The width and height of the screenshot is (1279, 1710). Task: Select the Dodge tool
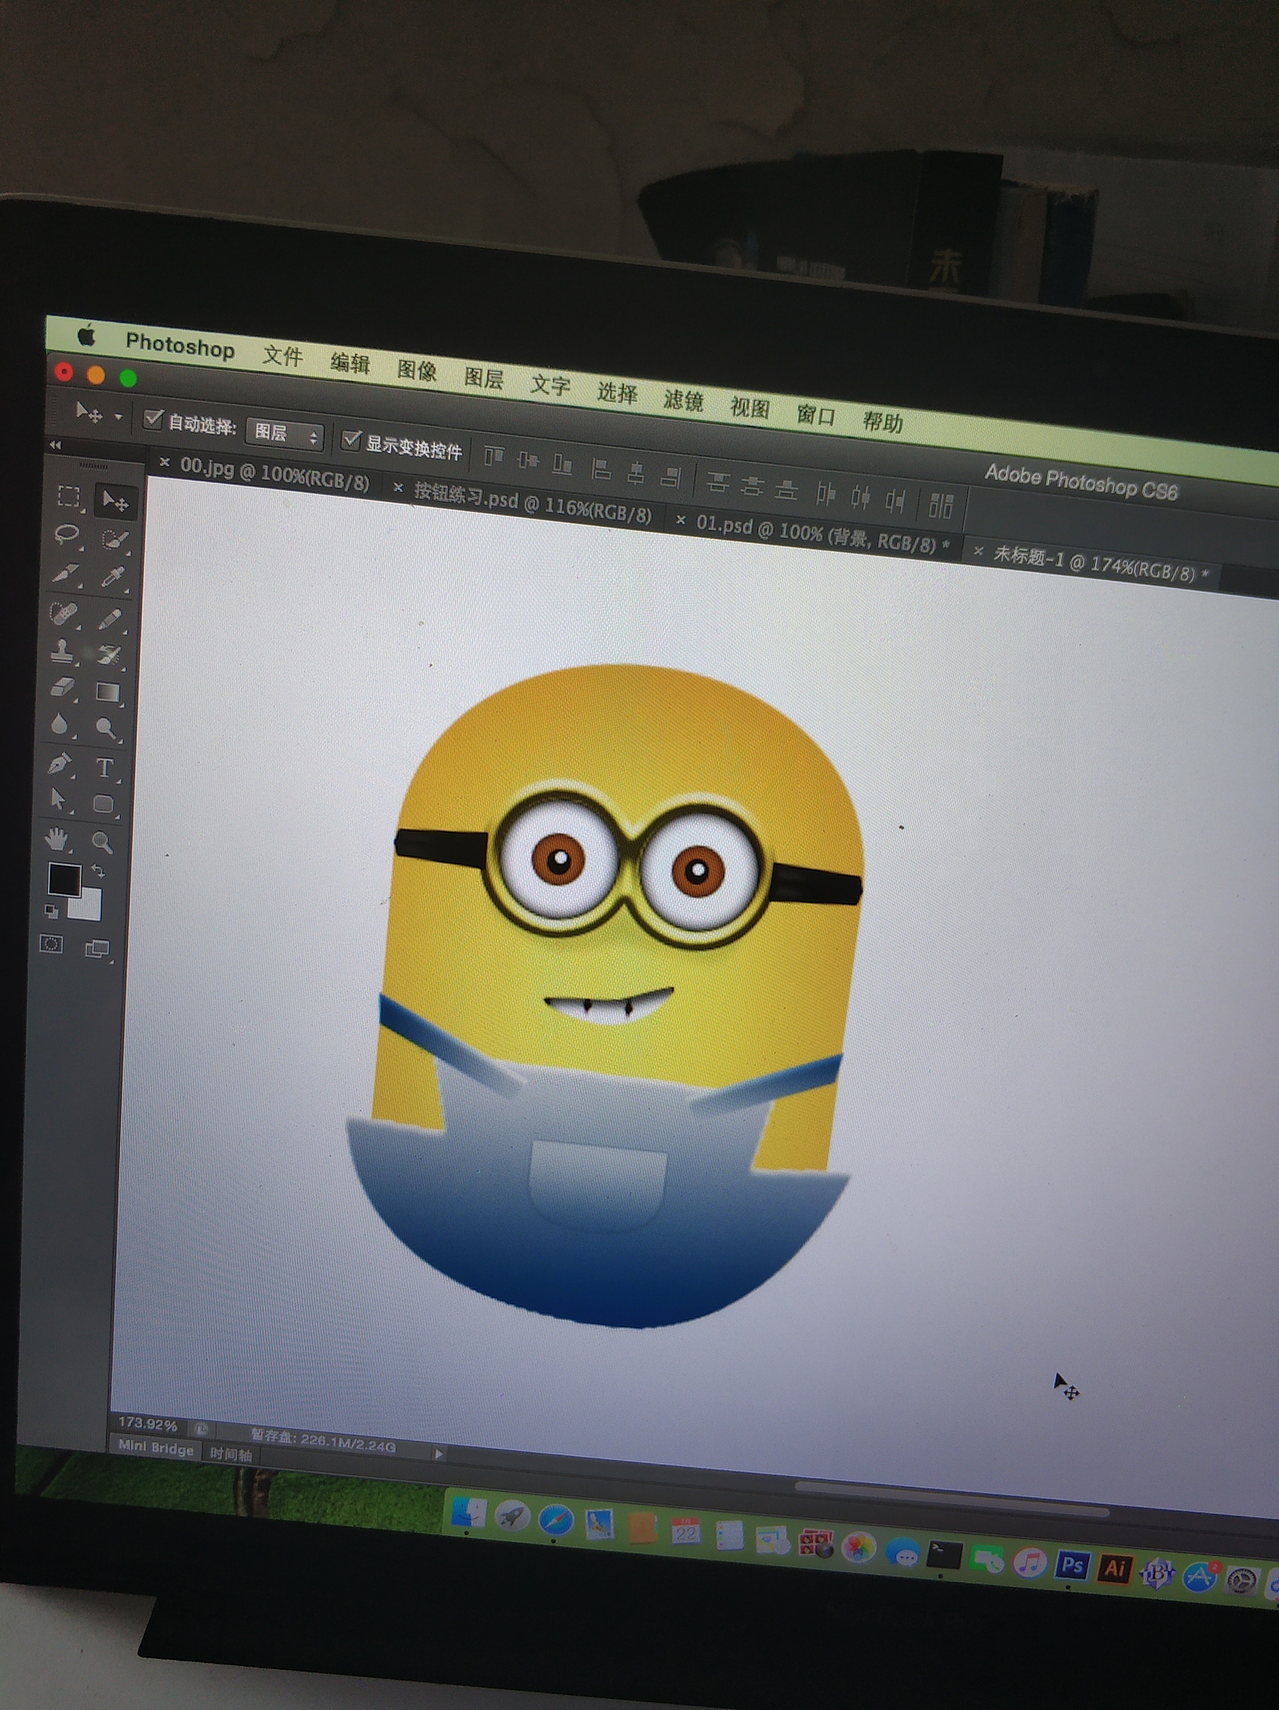coord(106,730)
